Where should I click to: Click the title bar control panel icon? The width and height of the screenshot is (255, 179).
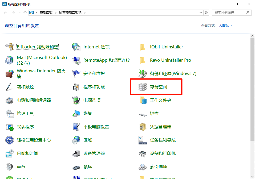click(x=5, y=4)
